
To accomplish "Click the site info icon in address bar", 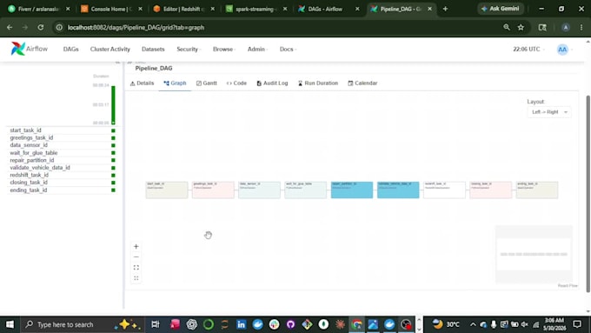I will 59,28.
